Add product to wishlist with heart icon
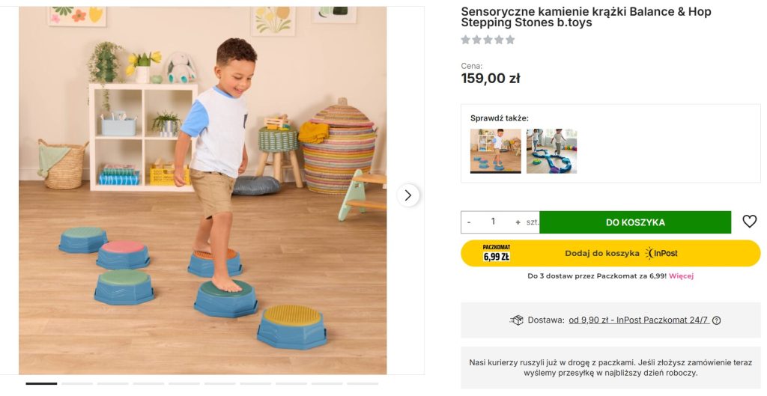Image resolution: width=767 pixels, height=396 pixels. 749,222
